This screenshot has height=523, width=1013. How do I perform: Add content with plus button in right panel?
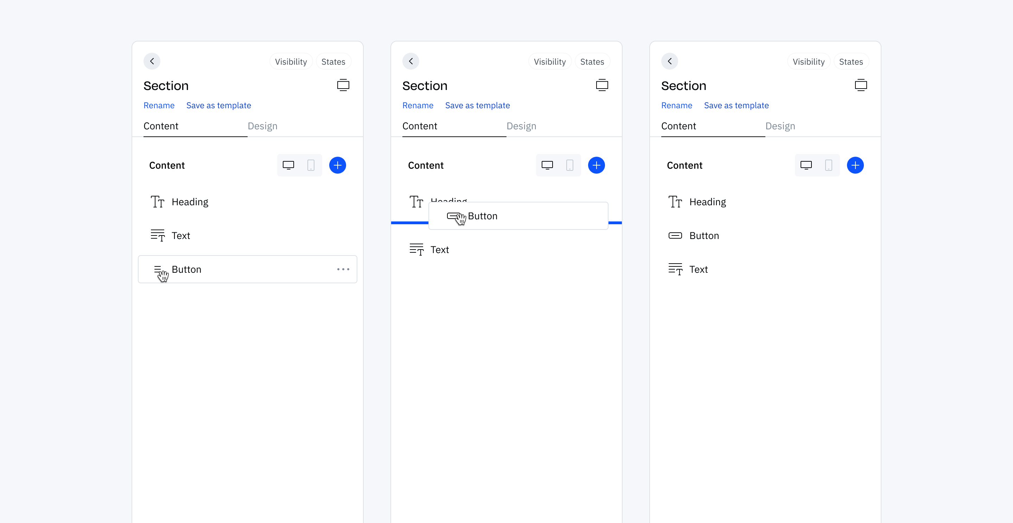855,166
